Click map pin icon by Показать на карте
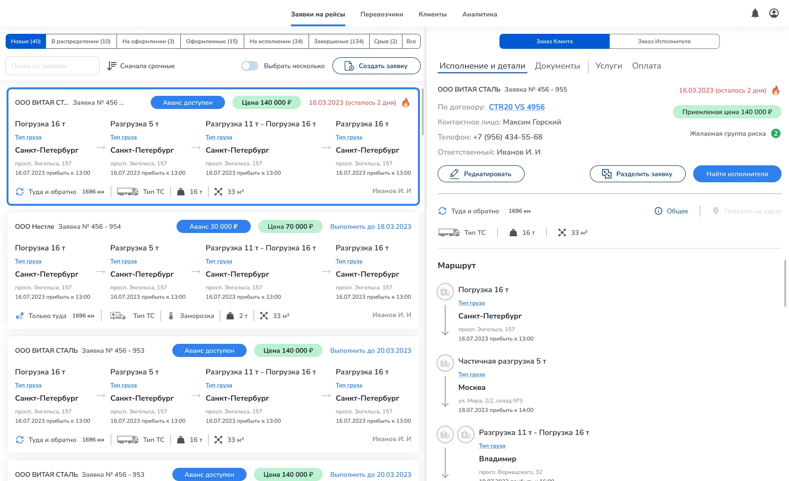The height and width of the screenshot is (481, 789). pyautogui.click(x=716, y=211)
